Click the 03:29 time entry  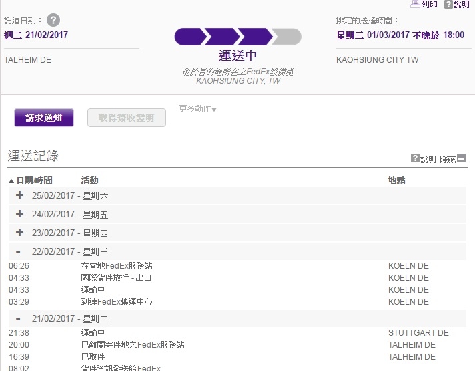coord(19,302)
